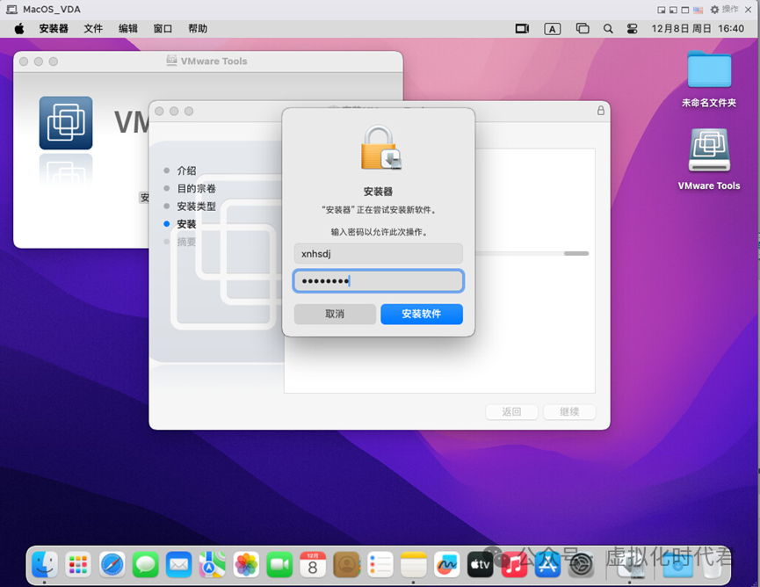Viewport: 760px width, 587px height.
Task: Open the 文件 menu
Action: (x=93, y=29)
